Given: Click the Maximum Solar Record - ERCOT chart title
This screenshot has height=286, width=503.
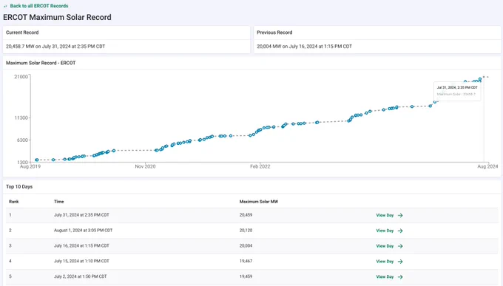Looking at the screenshot, I should click(41, 63).
